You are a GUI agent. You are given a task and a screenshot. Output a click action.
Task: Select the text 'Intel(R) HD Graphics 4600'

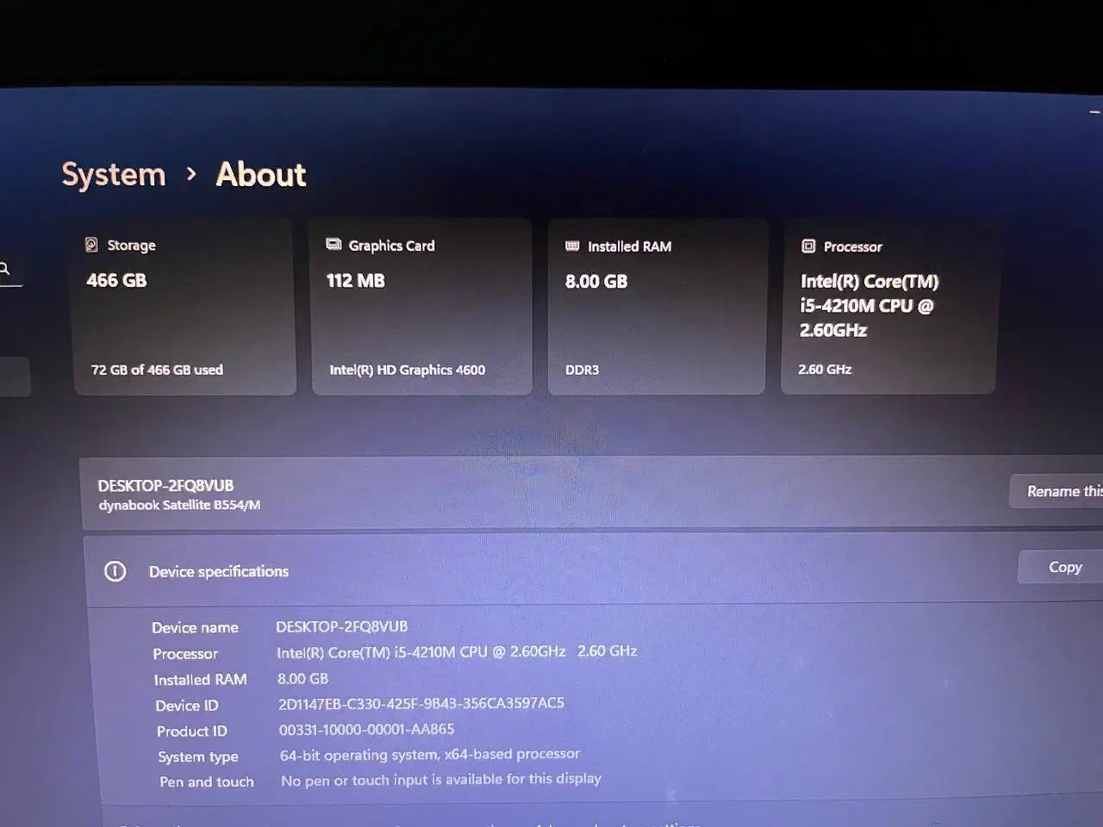point(407,370)
